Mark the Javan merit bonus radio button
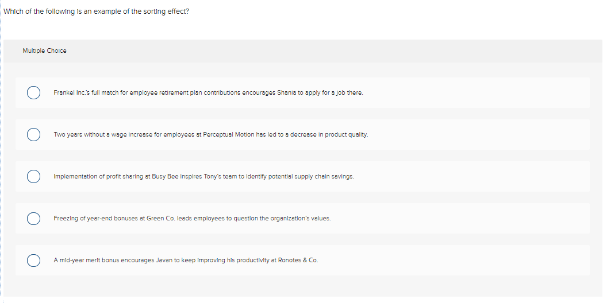607x303 pixels. [x=33, y=260]
